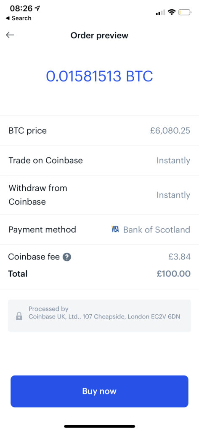The width and height of the screenshot is (199, 432).
Task: Tap the Trade on Coinbase row
Action: 99,160
